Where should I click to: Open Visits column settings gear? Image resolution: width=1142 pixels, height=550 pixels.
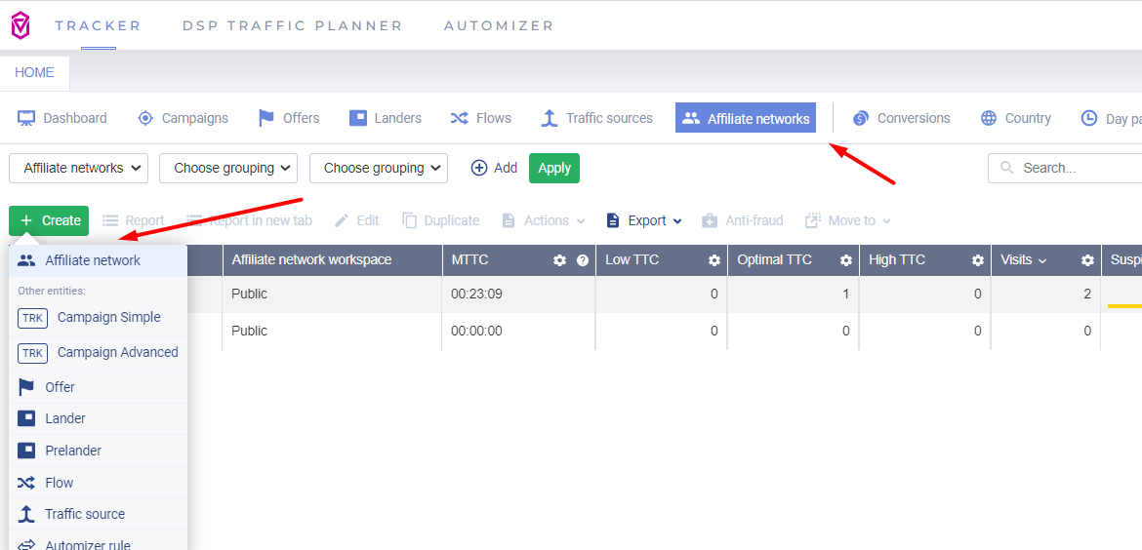(1087, 260)
